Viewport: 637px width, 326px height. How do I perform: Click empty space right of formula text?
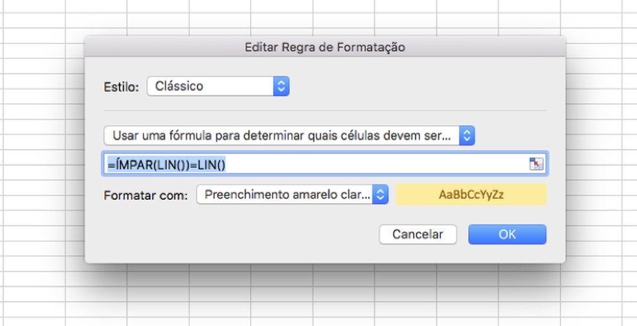[x=388, y=164]
